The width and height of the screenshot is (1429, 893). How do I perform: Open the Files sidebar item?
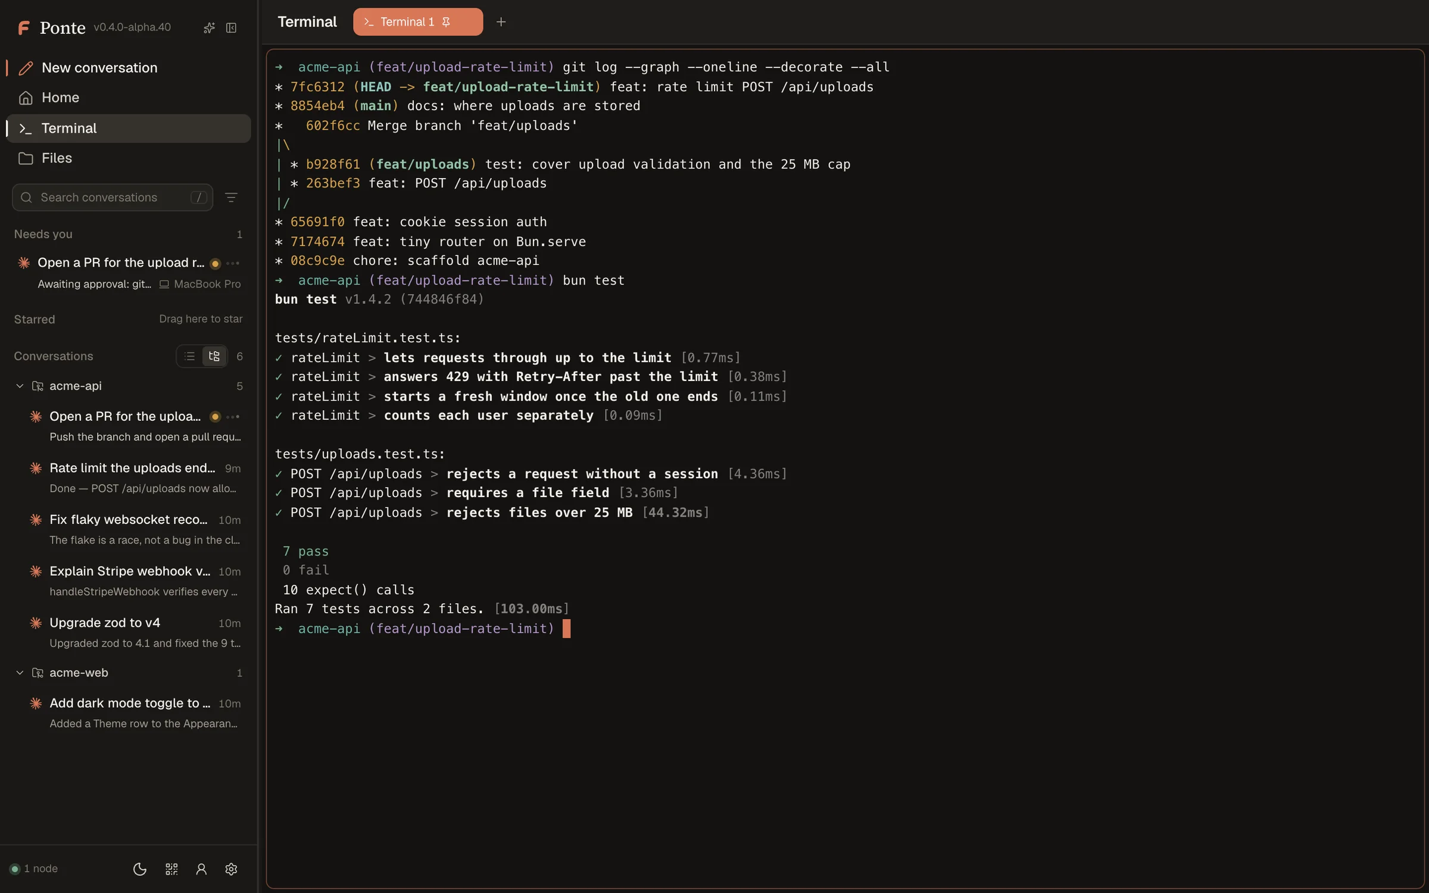click(129, 158)
